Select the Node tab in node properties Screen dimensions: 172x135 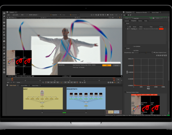[146, 21]
